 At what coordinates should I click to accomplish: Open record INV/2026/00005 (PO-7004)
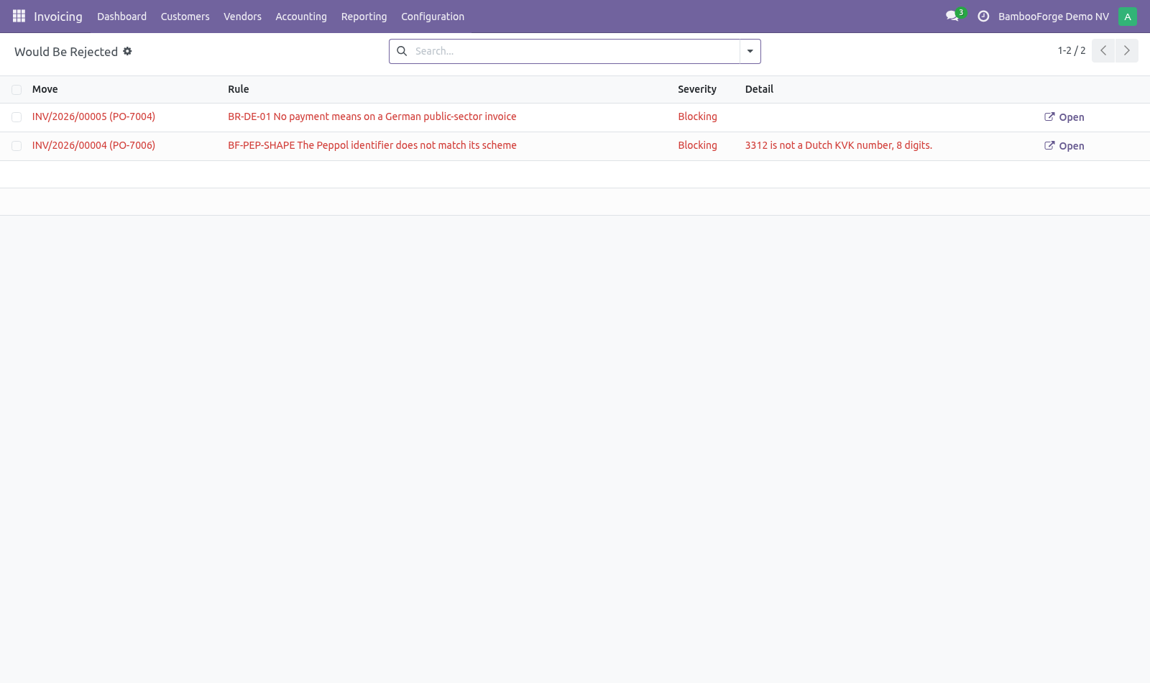(x=93, y=116)
